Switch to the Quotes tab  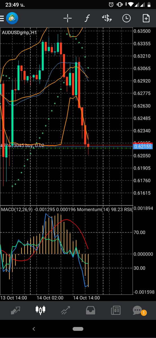point(15,310)
